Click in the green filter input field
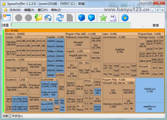Viewport: 167px width, 120px height. (71, 25)
